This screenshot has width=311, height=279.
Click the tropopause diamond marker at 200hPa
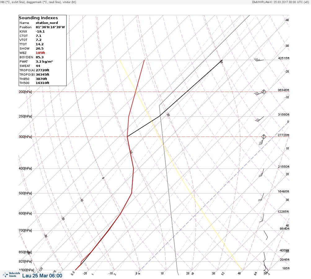(264, 92)
